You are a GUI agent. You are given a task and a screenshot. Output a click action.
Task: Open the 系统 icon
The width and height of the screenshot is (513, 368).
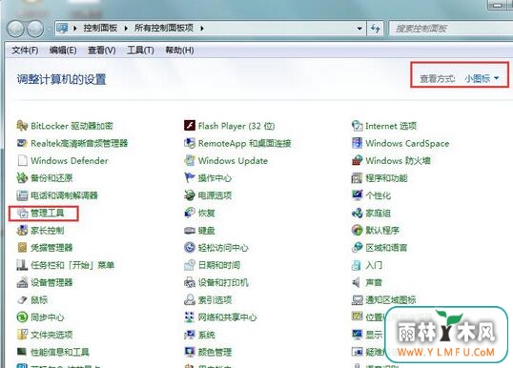coord(190,335)
